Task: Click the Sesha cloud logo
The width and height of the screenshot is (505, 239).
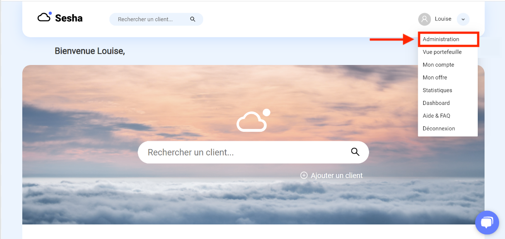Action: pyautogui.click(x=60, y=17)
